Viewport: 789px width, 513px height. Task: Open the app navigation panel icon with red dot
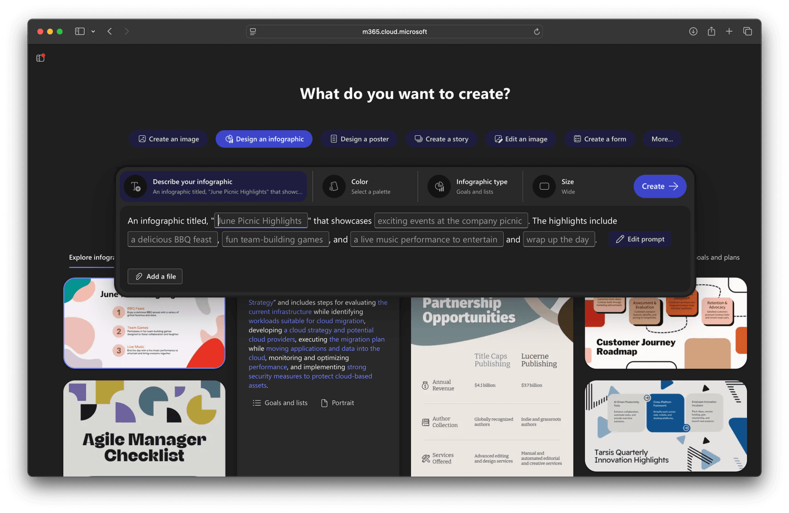40,58
